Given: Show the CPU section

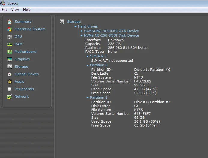Looking at the screenshot, I should click(x=18, y=37).
